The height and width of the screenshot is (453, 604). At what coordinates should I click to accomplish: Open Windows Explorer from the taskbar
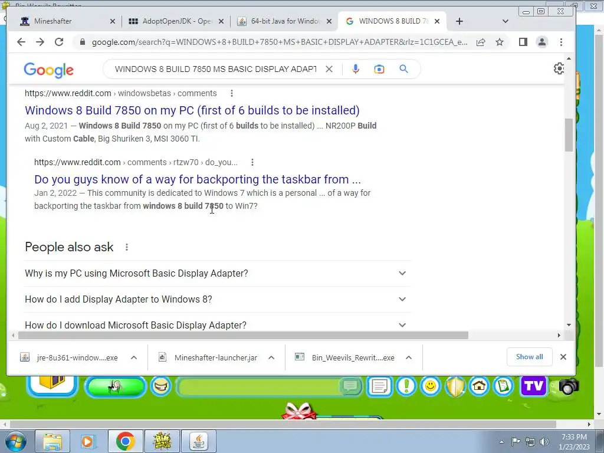[52, 441]
